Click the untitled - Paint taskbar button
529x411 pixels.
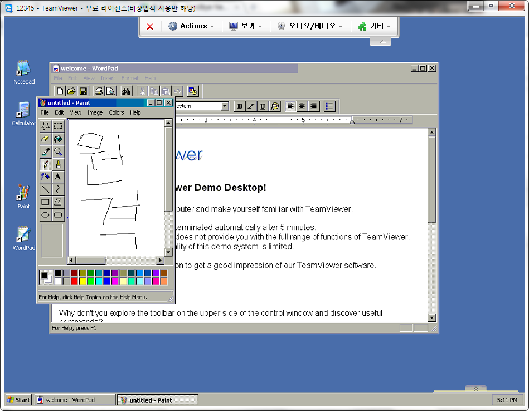[x=157, y=400]
